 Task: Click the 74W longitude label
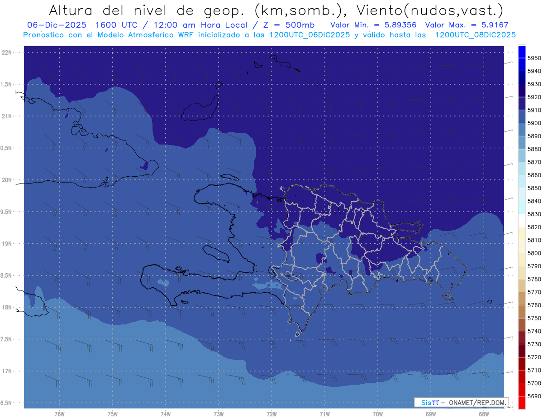[166, 414]
